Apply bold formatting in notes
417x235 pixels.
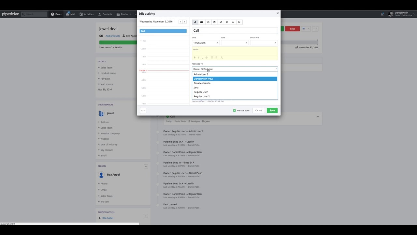click(195, 57)
